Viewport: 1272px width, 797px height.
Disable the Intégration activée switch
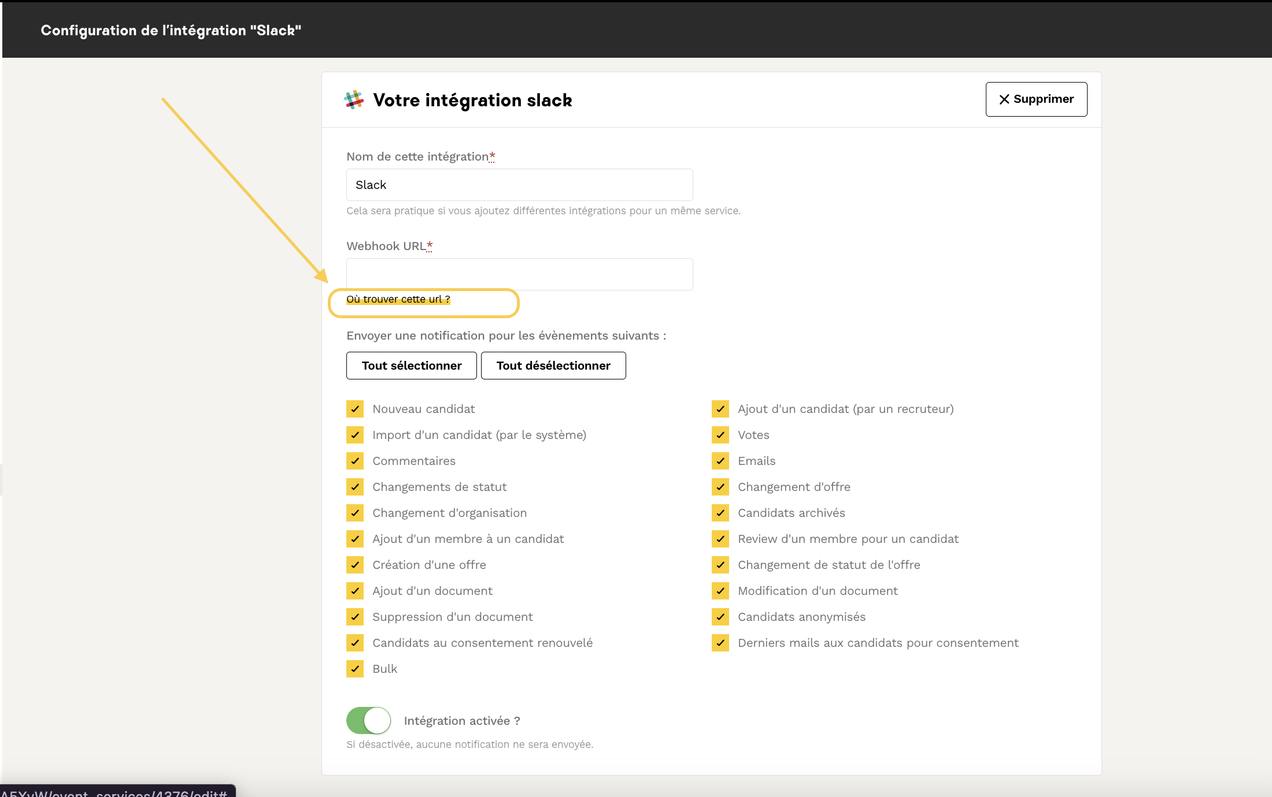click(x=369, y=721)
